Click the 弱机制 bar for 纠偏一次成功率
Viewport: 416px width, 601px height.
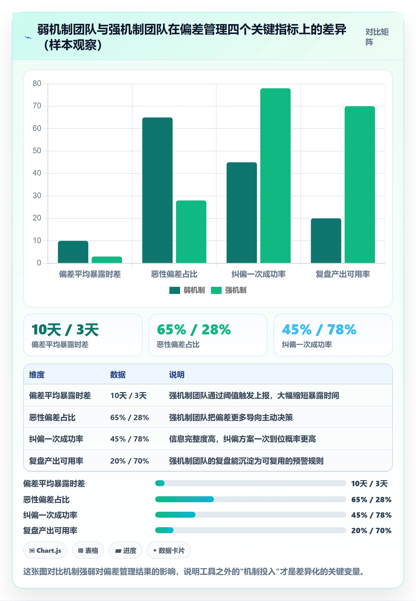242,212
